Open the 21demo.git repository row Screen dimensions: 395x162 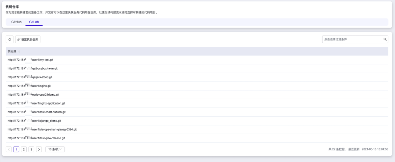pos(33,95)
